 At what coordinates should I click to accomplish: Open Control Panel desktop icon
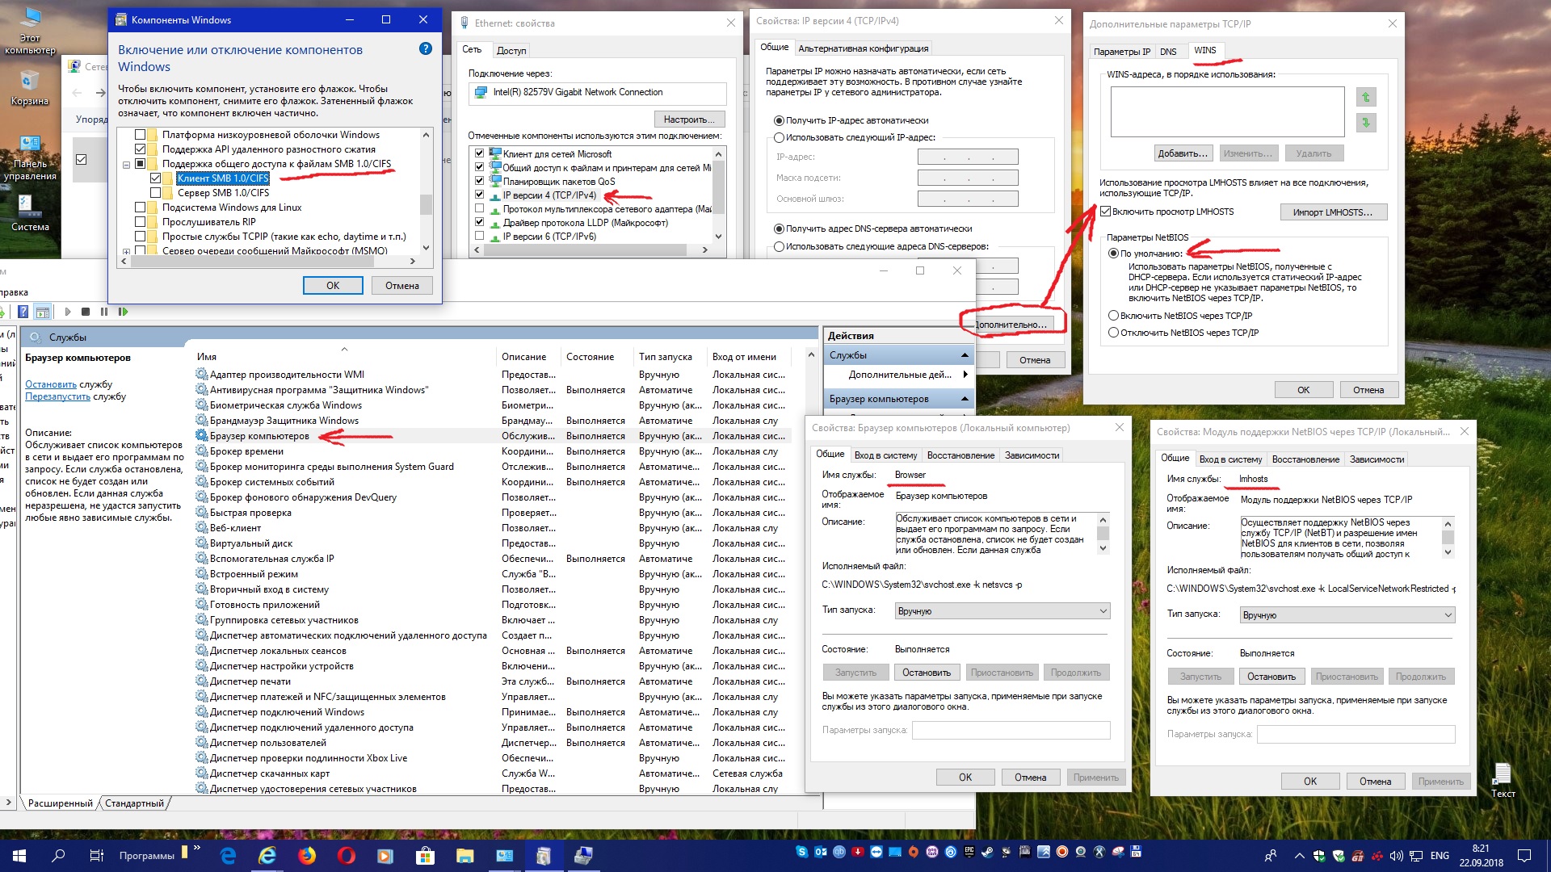30,157
